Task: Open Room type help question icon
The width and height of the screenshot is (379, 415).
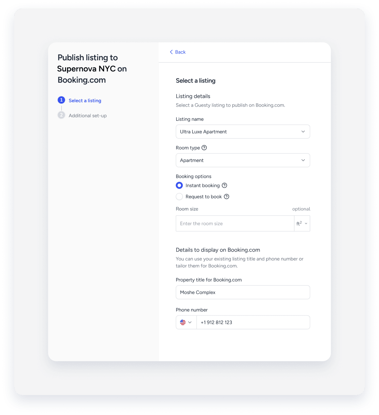Action: [x=204, y=148]
